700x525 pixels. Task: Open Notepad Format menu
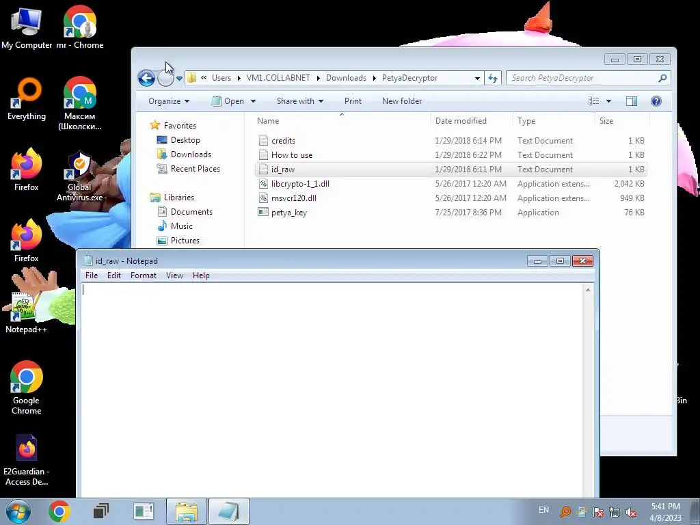[x=144, y=275]
